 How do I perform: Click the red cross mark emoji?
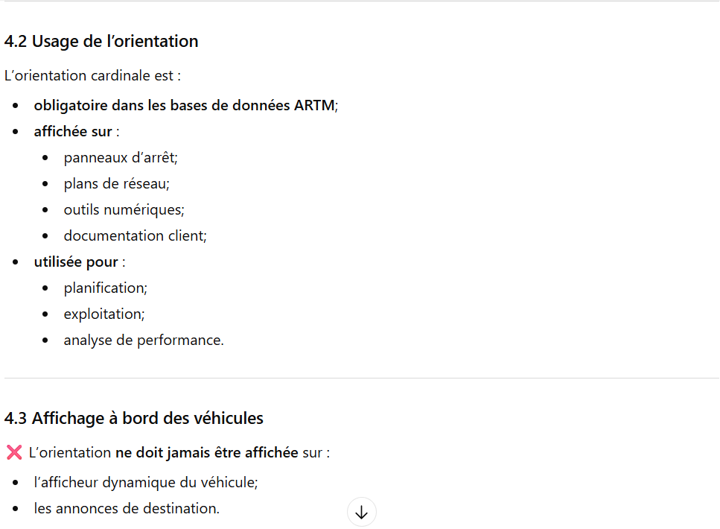click(13, 452)
